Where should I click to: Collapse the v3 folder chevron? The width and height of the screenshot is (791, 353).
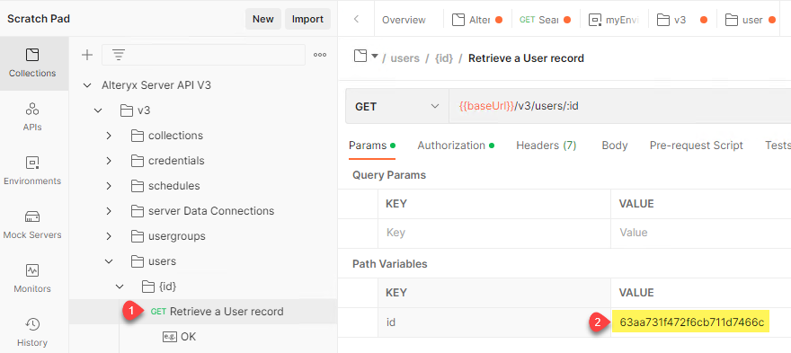click(98, 110)
